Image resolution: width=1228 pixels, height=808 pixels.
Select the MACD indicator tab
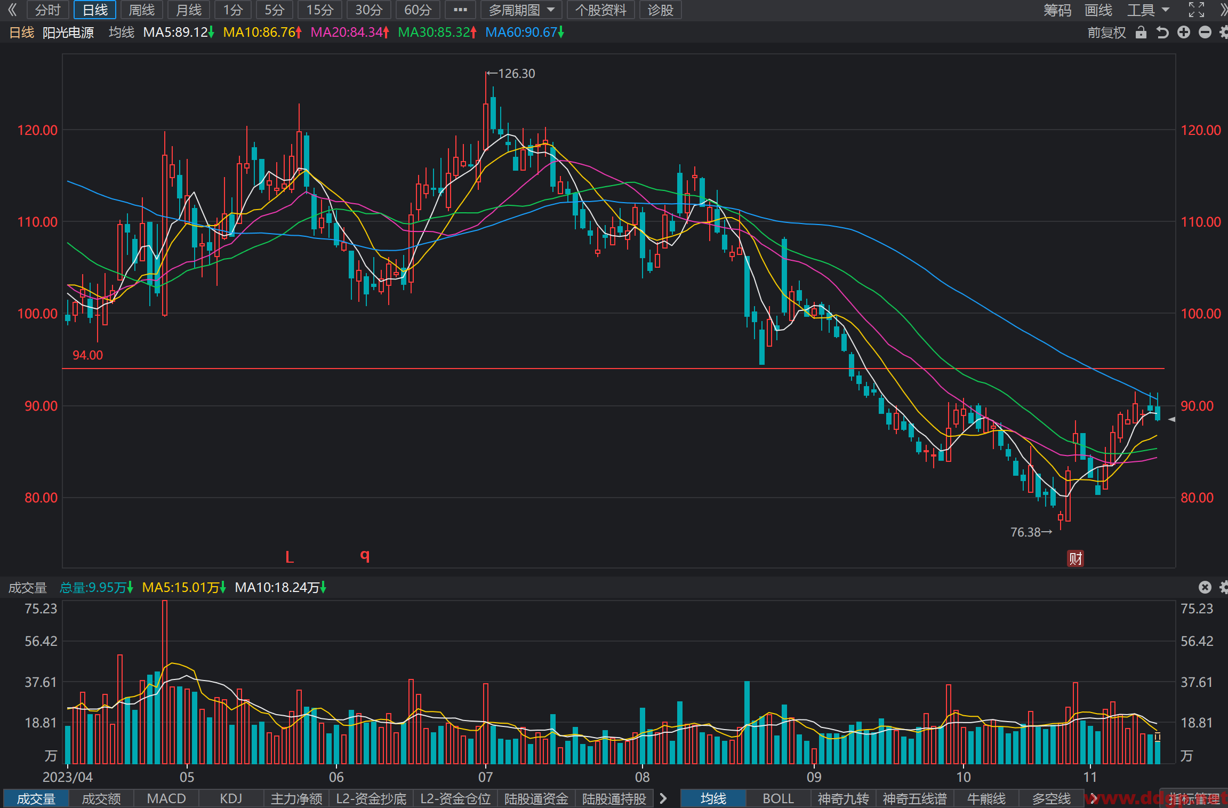point(166,798)
